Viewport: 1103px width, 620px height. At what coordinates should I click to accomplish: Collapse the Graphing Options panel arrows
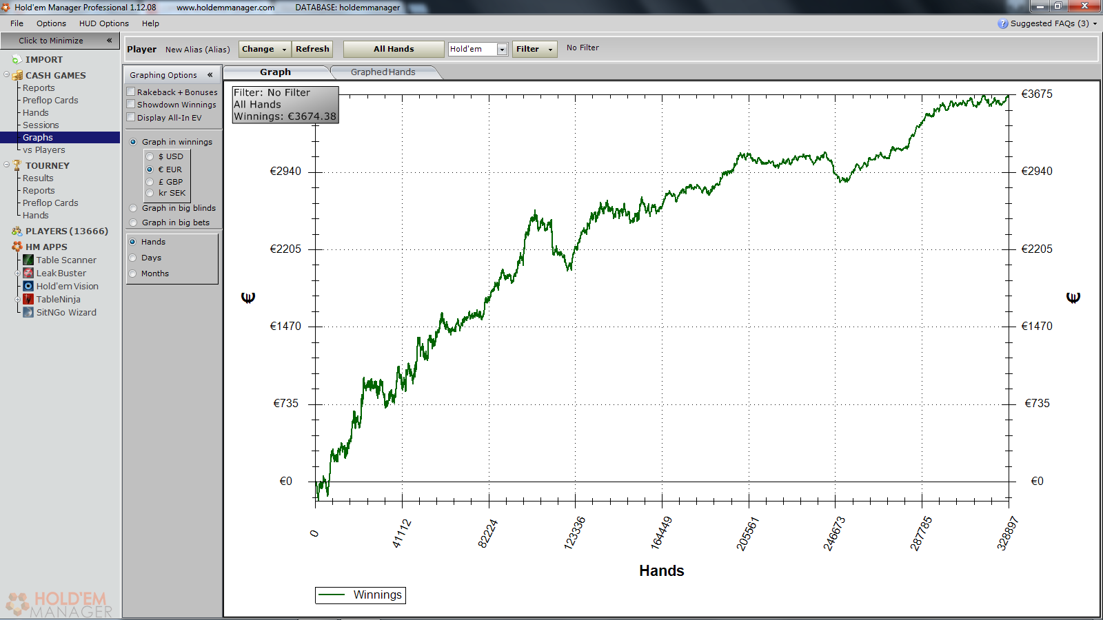click(210, 75)
